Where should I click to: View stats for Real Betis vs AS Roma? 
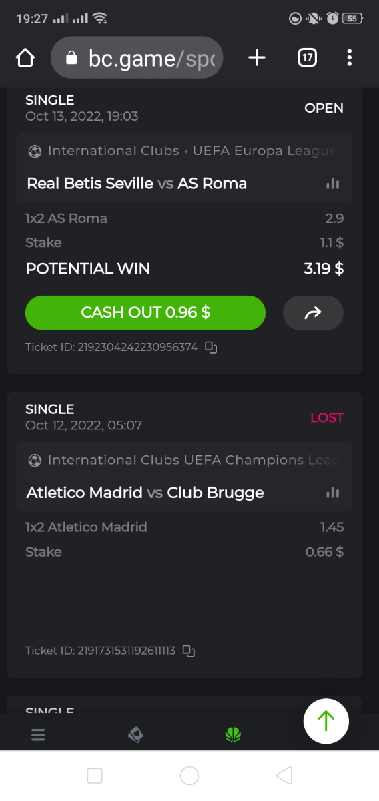(x=332, y=184)
